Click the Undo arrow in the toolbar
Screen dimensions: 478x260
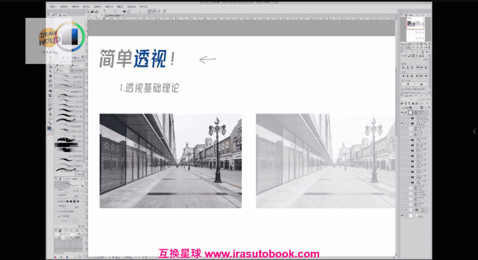pos(105,11)
